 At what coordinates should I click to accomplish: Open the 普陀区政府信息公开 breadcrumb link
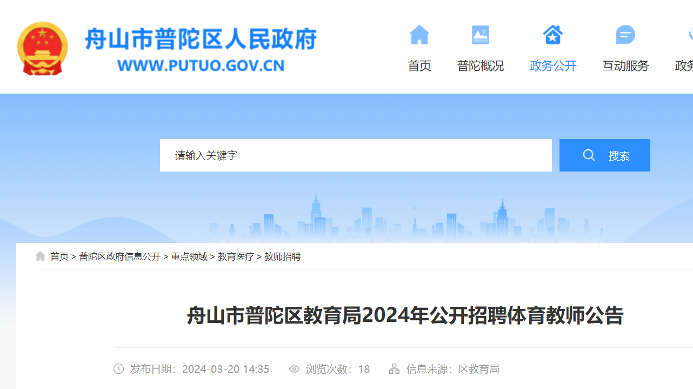(x=120, y=256)
